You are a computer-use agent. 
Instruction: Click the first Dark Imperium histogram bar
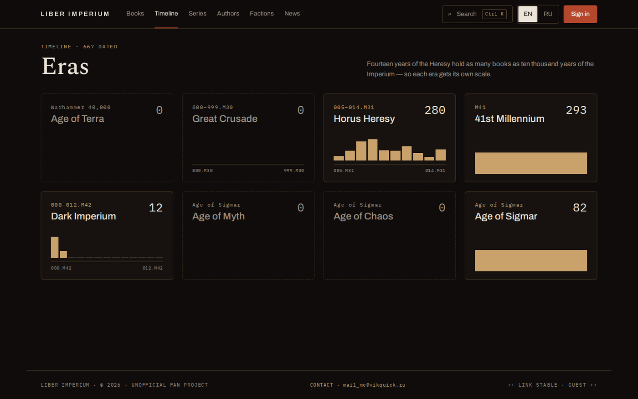(x=55, y=248)
